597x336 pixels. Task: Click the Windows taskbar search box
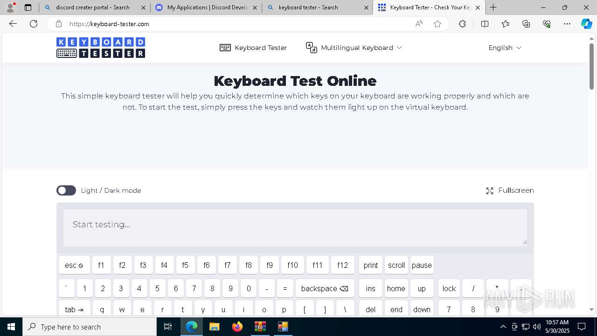(90, 327)
